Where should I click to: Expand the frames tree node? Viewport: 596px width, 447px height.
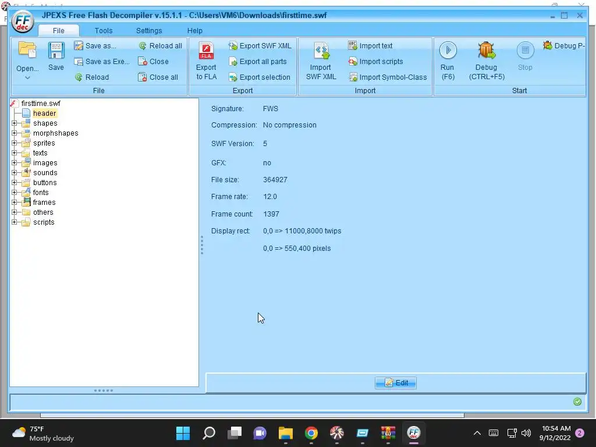coord(15,202)
